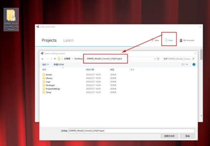Click the launcher scrollbar down arrow

[201, 116]
